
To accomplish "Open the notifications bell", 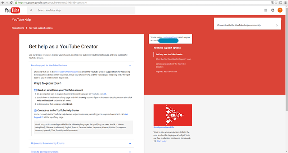I will point(273,10).
